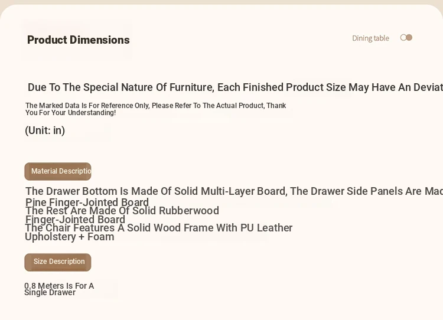This screenshot has width=443, height=320.
Task: Click the '0.8 Meters Is For A' text
Action: coord(59,286)
